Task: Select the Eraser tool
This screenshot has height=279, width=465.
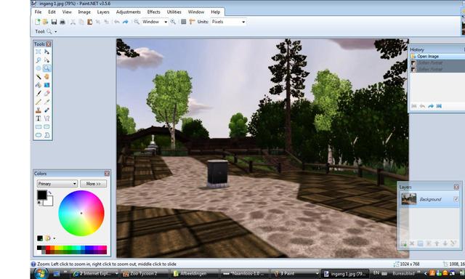Action: (46, 94)
